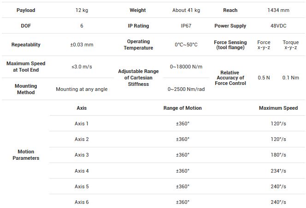This screenshot has width=306, height=208.
Task: Click the Repeatablity row label
Action: tap(26, 45)
